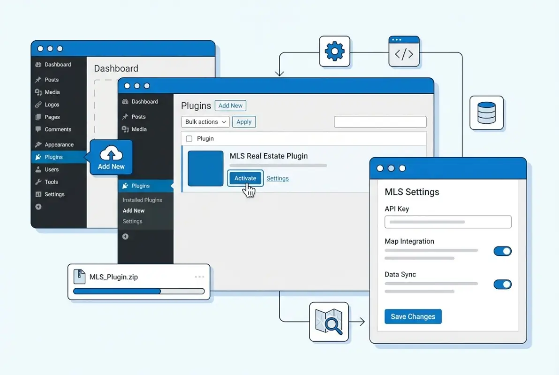Select the gear settings icon above the window

click(334, 52)
